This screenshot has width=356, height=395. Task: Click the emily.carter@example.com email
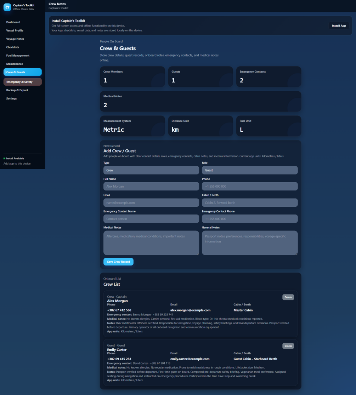click(x=190, y=359)
